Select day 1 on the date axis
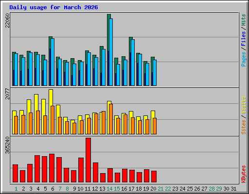Viewport: 249px width, 194px height. [16, 189]
